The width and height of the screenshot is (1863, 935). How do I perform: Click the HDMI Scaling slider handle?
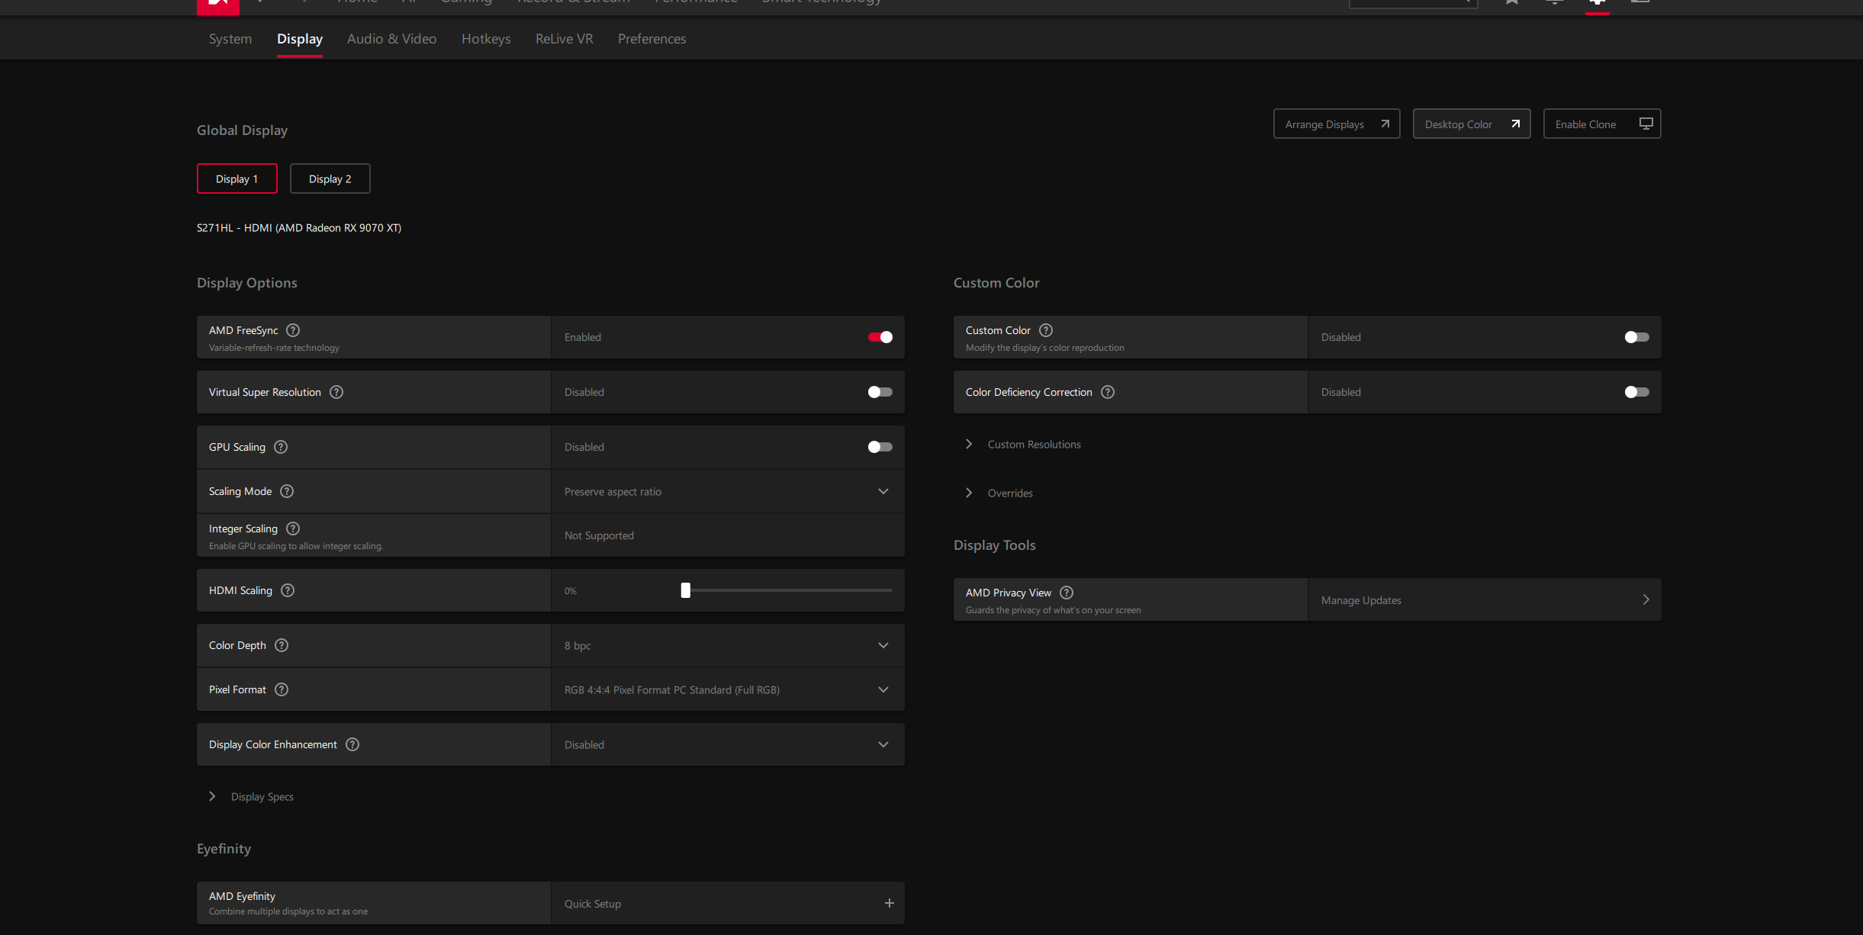click(685, 590)
